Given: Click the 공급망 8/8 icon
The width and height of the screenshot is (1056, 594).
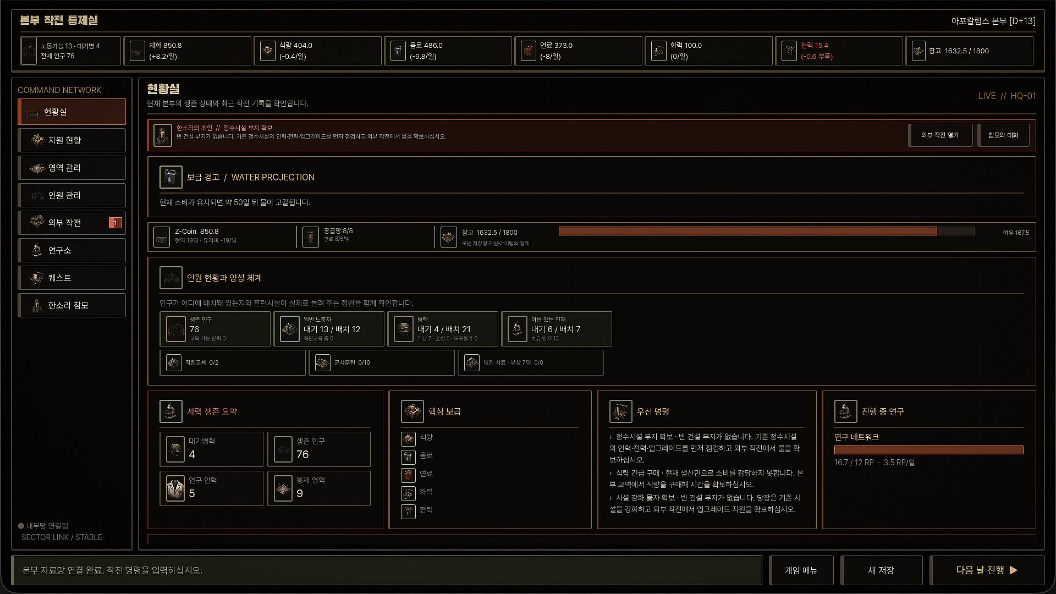Looking at the screenshot, I should pyautogui.click(x=310, y=237).
